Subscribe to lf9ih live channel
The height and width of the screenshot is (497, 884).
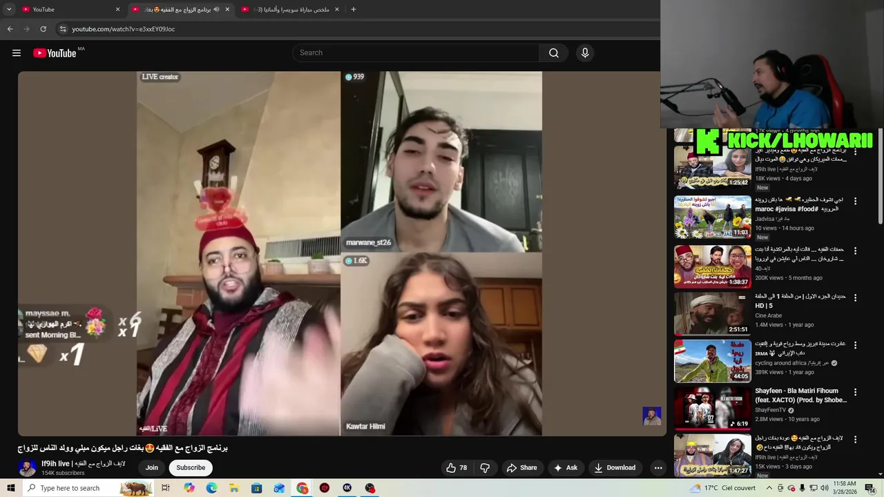(191, 467)
